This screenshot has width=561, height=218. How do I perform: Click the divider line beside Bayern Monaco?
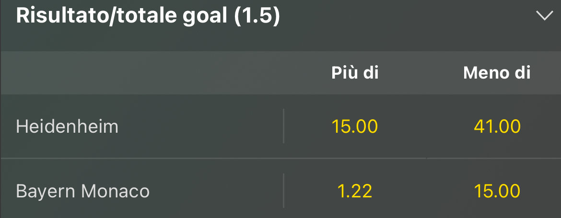(x=283, y=190)
